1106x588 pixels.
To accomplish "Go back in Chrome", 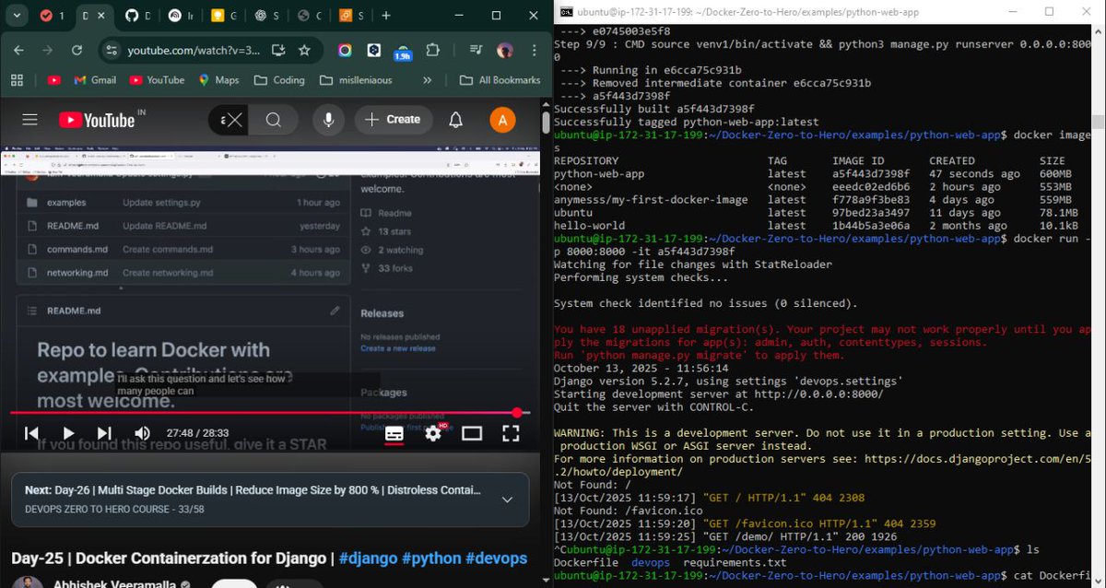I will pyautogui.click(x=19, y=50).
